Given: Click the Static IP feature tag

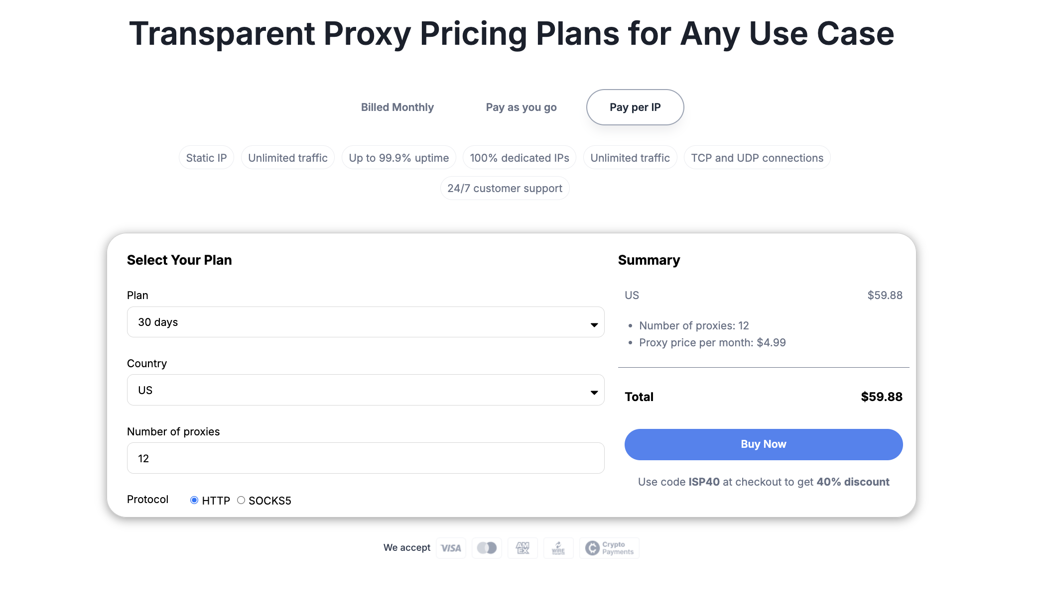Looking at the screenshot, I should [206, 158].
